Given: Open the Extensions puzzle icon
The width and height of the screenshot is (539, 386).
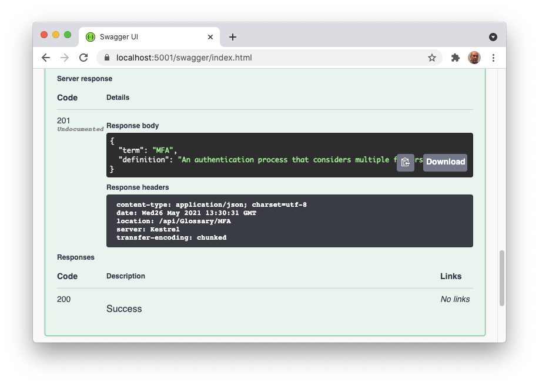Looking at the screenshot, I should click(455, 58).
